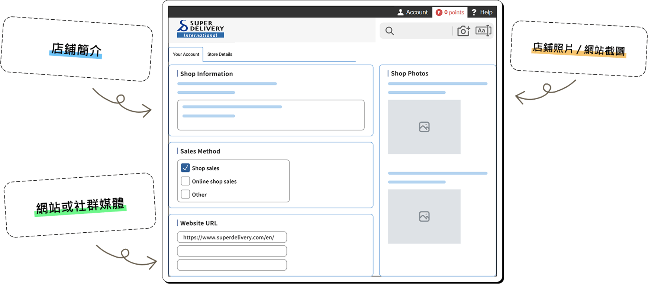Screen dimensions: 648x284
Task: Switch to the Store Details tab
Action: tap(220, 54)
